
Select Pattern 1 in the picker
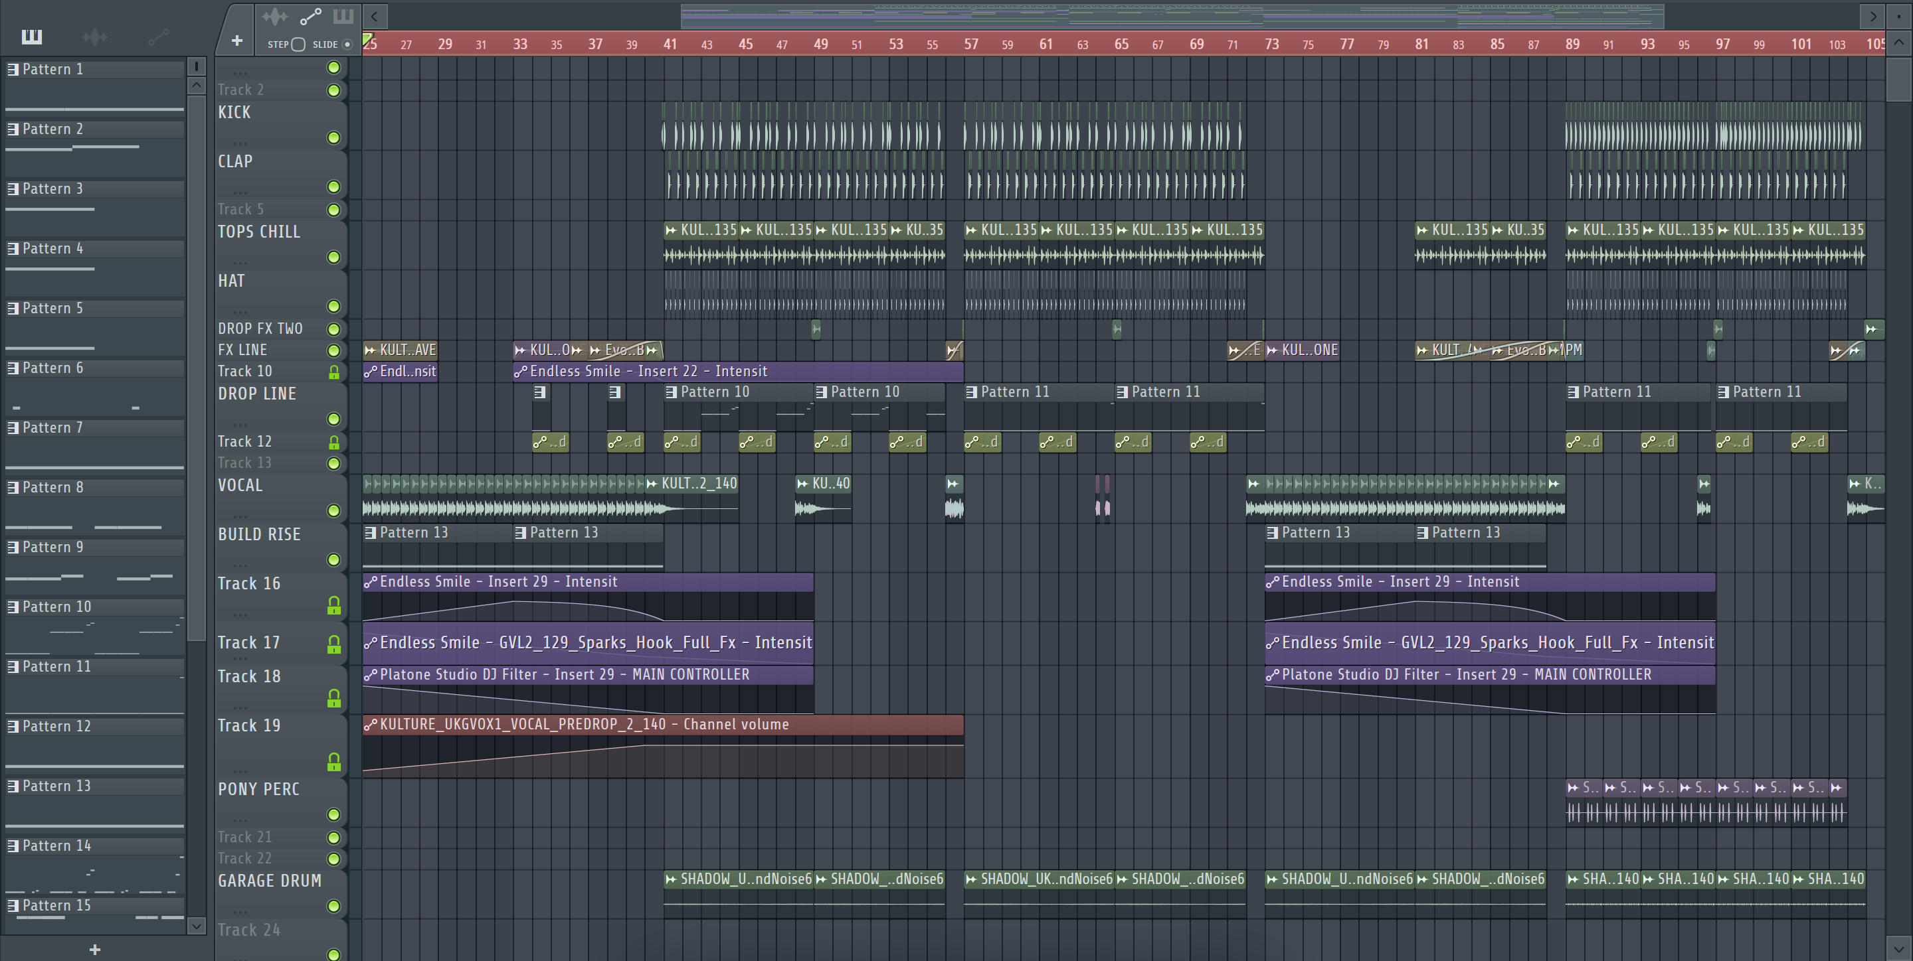coord(94,69)
